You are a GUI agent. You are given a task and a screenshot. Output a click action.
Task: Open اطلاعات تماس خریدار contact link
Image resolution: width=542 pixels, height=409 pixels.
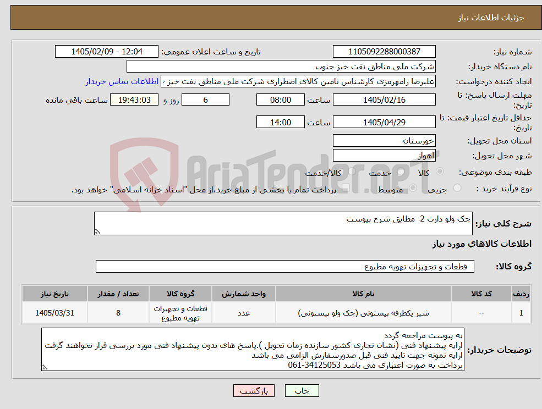click(x=122, y=81)
